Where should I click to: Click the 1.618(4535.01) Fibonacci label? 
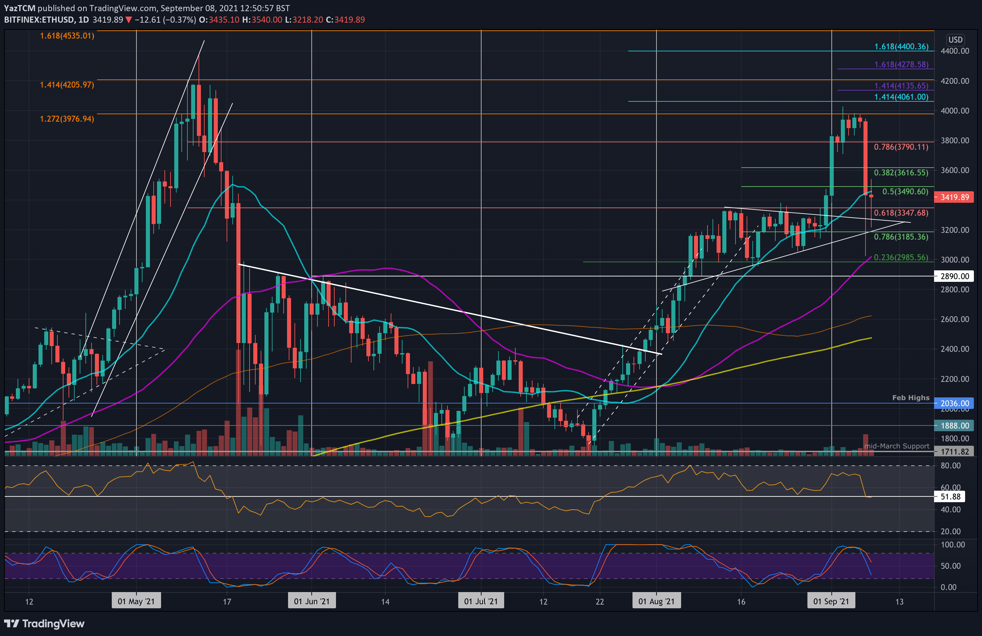pyautogui.click(x=67, y=36)
